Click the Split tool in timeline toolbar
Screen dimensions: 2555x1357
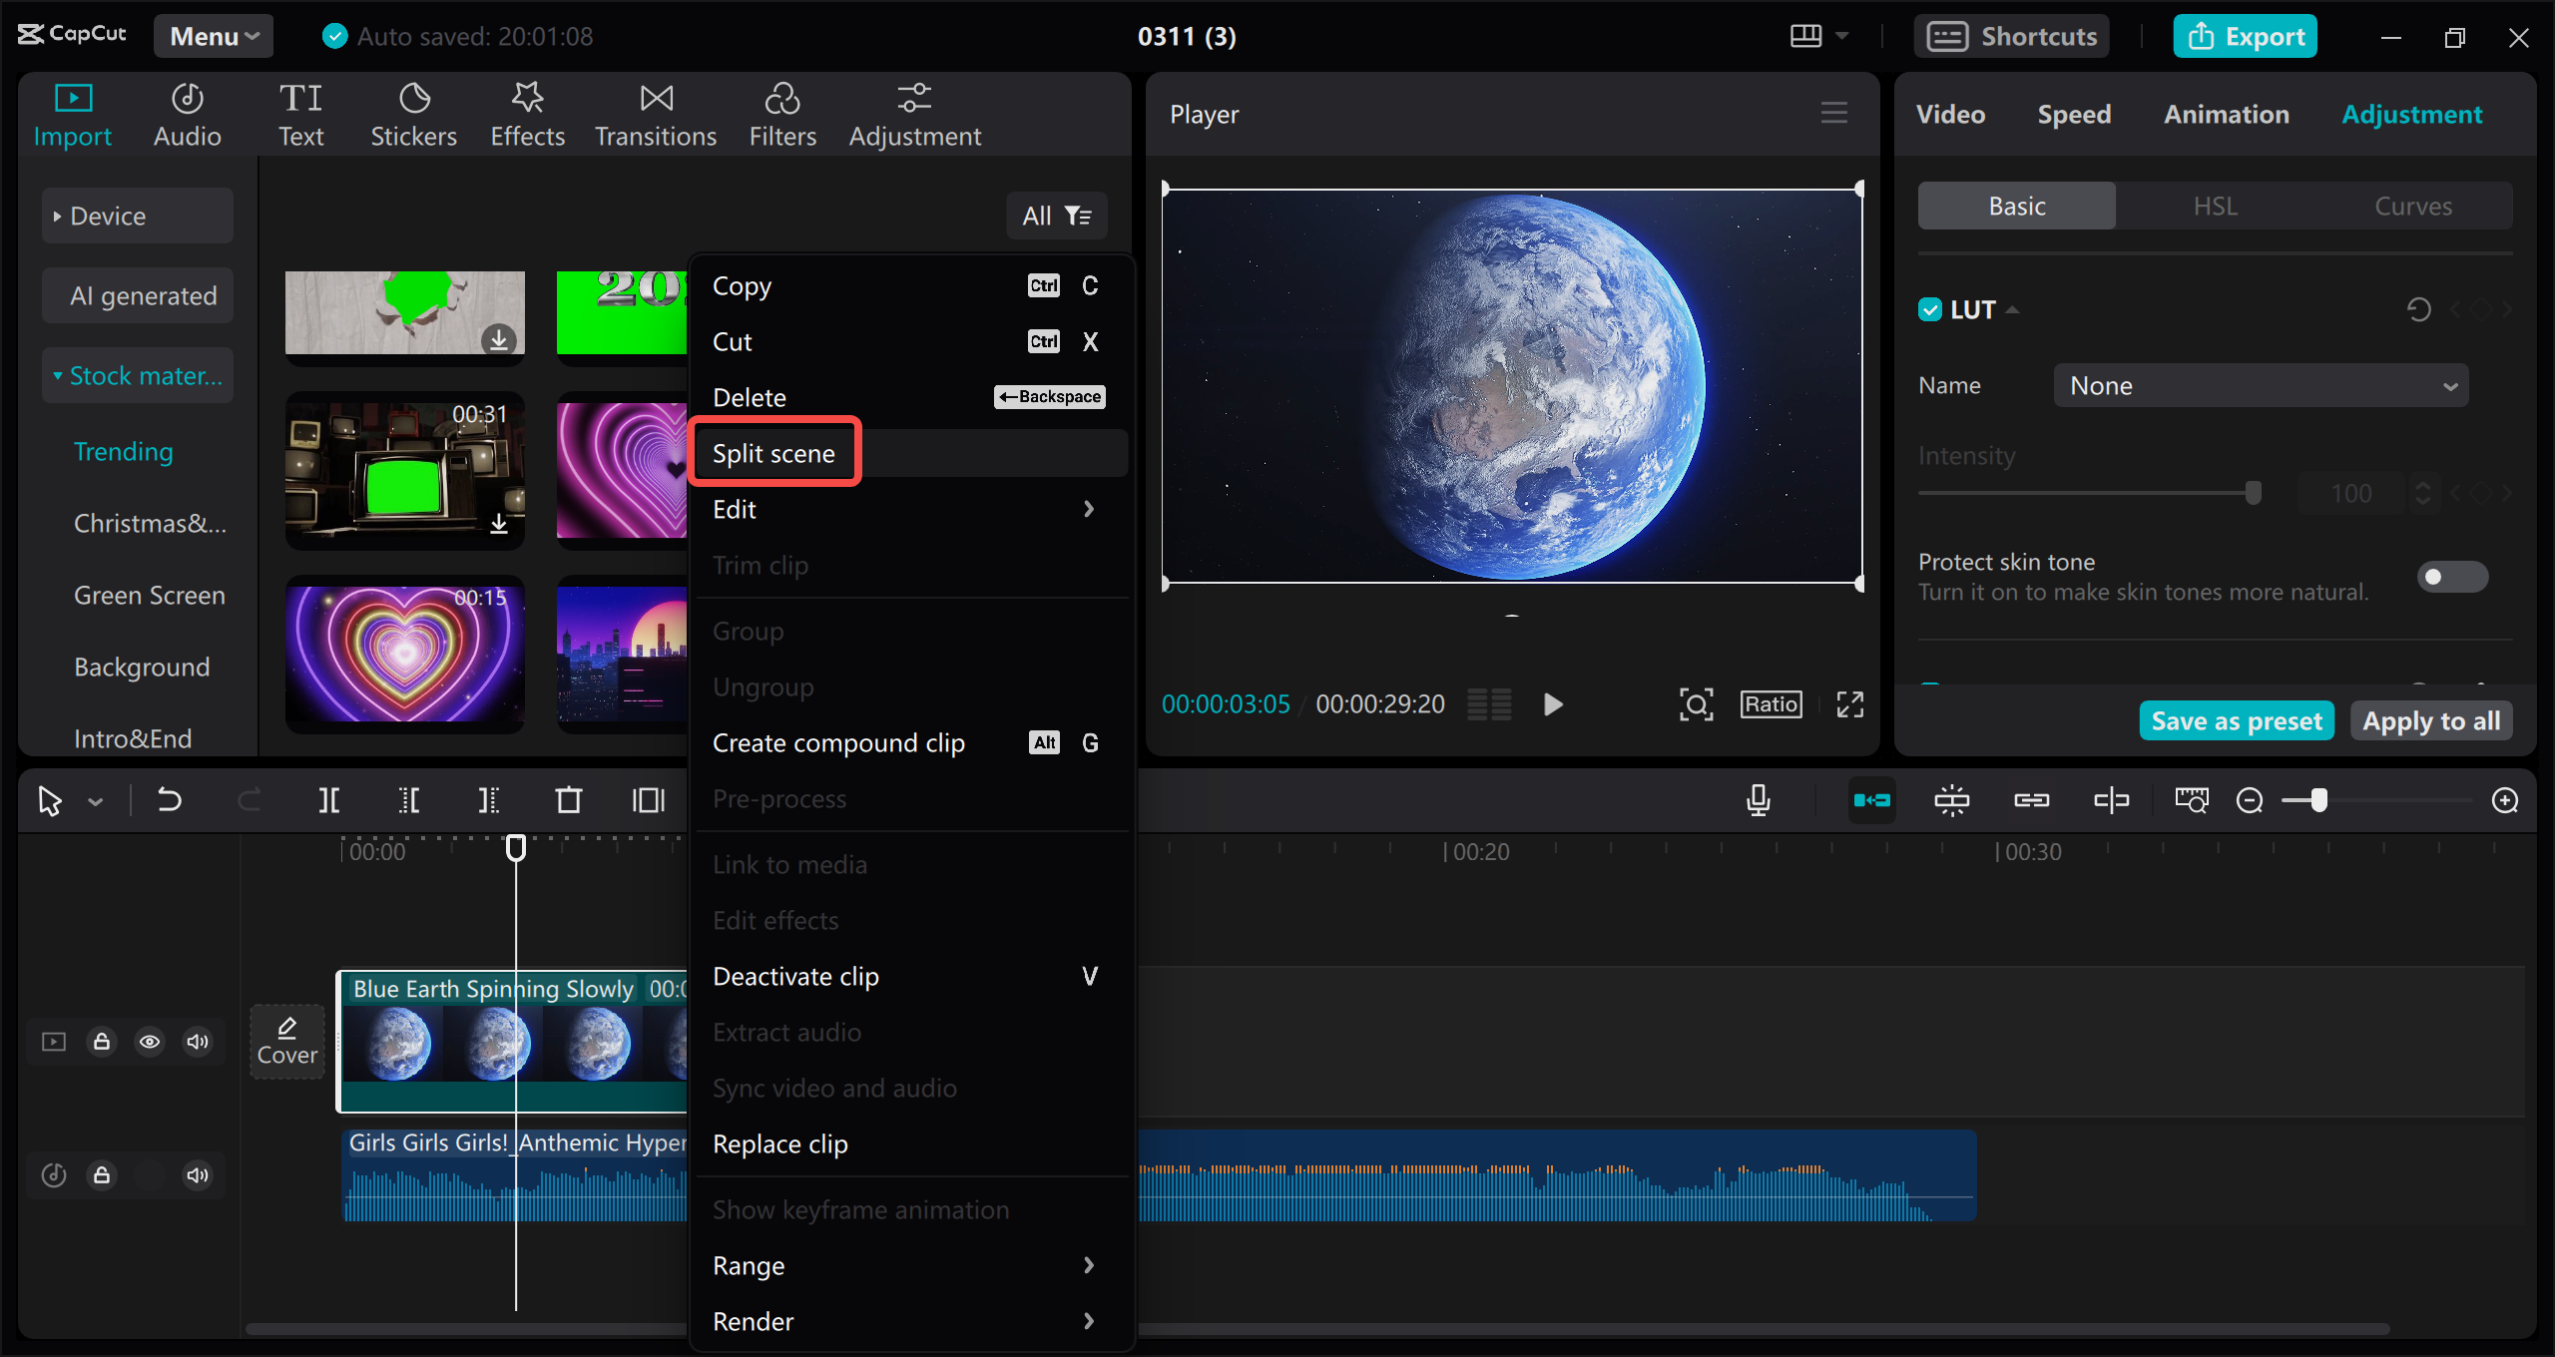click(328, 800)
